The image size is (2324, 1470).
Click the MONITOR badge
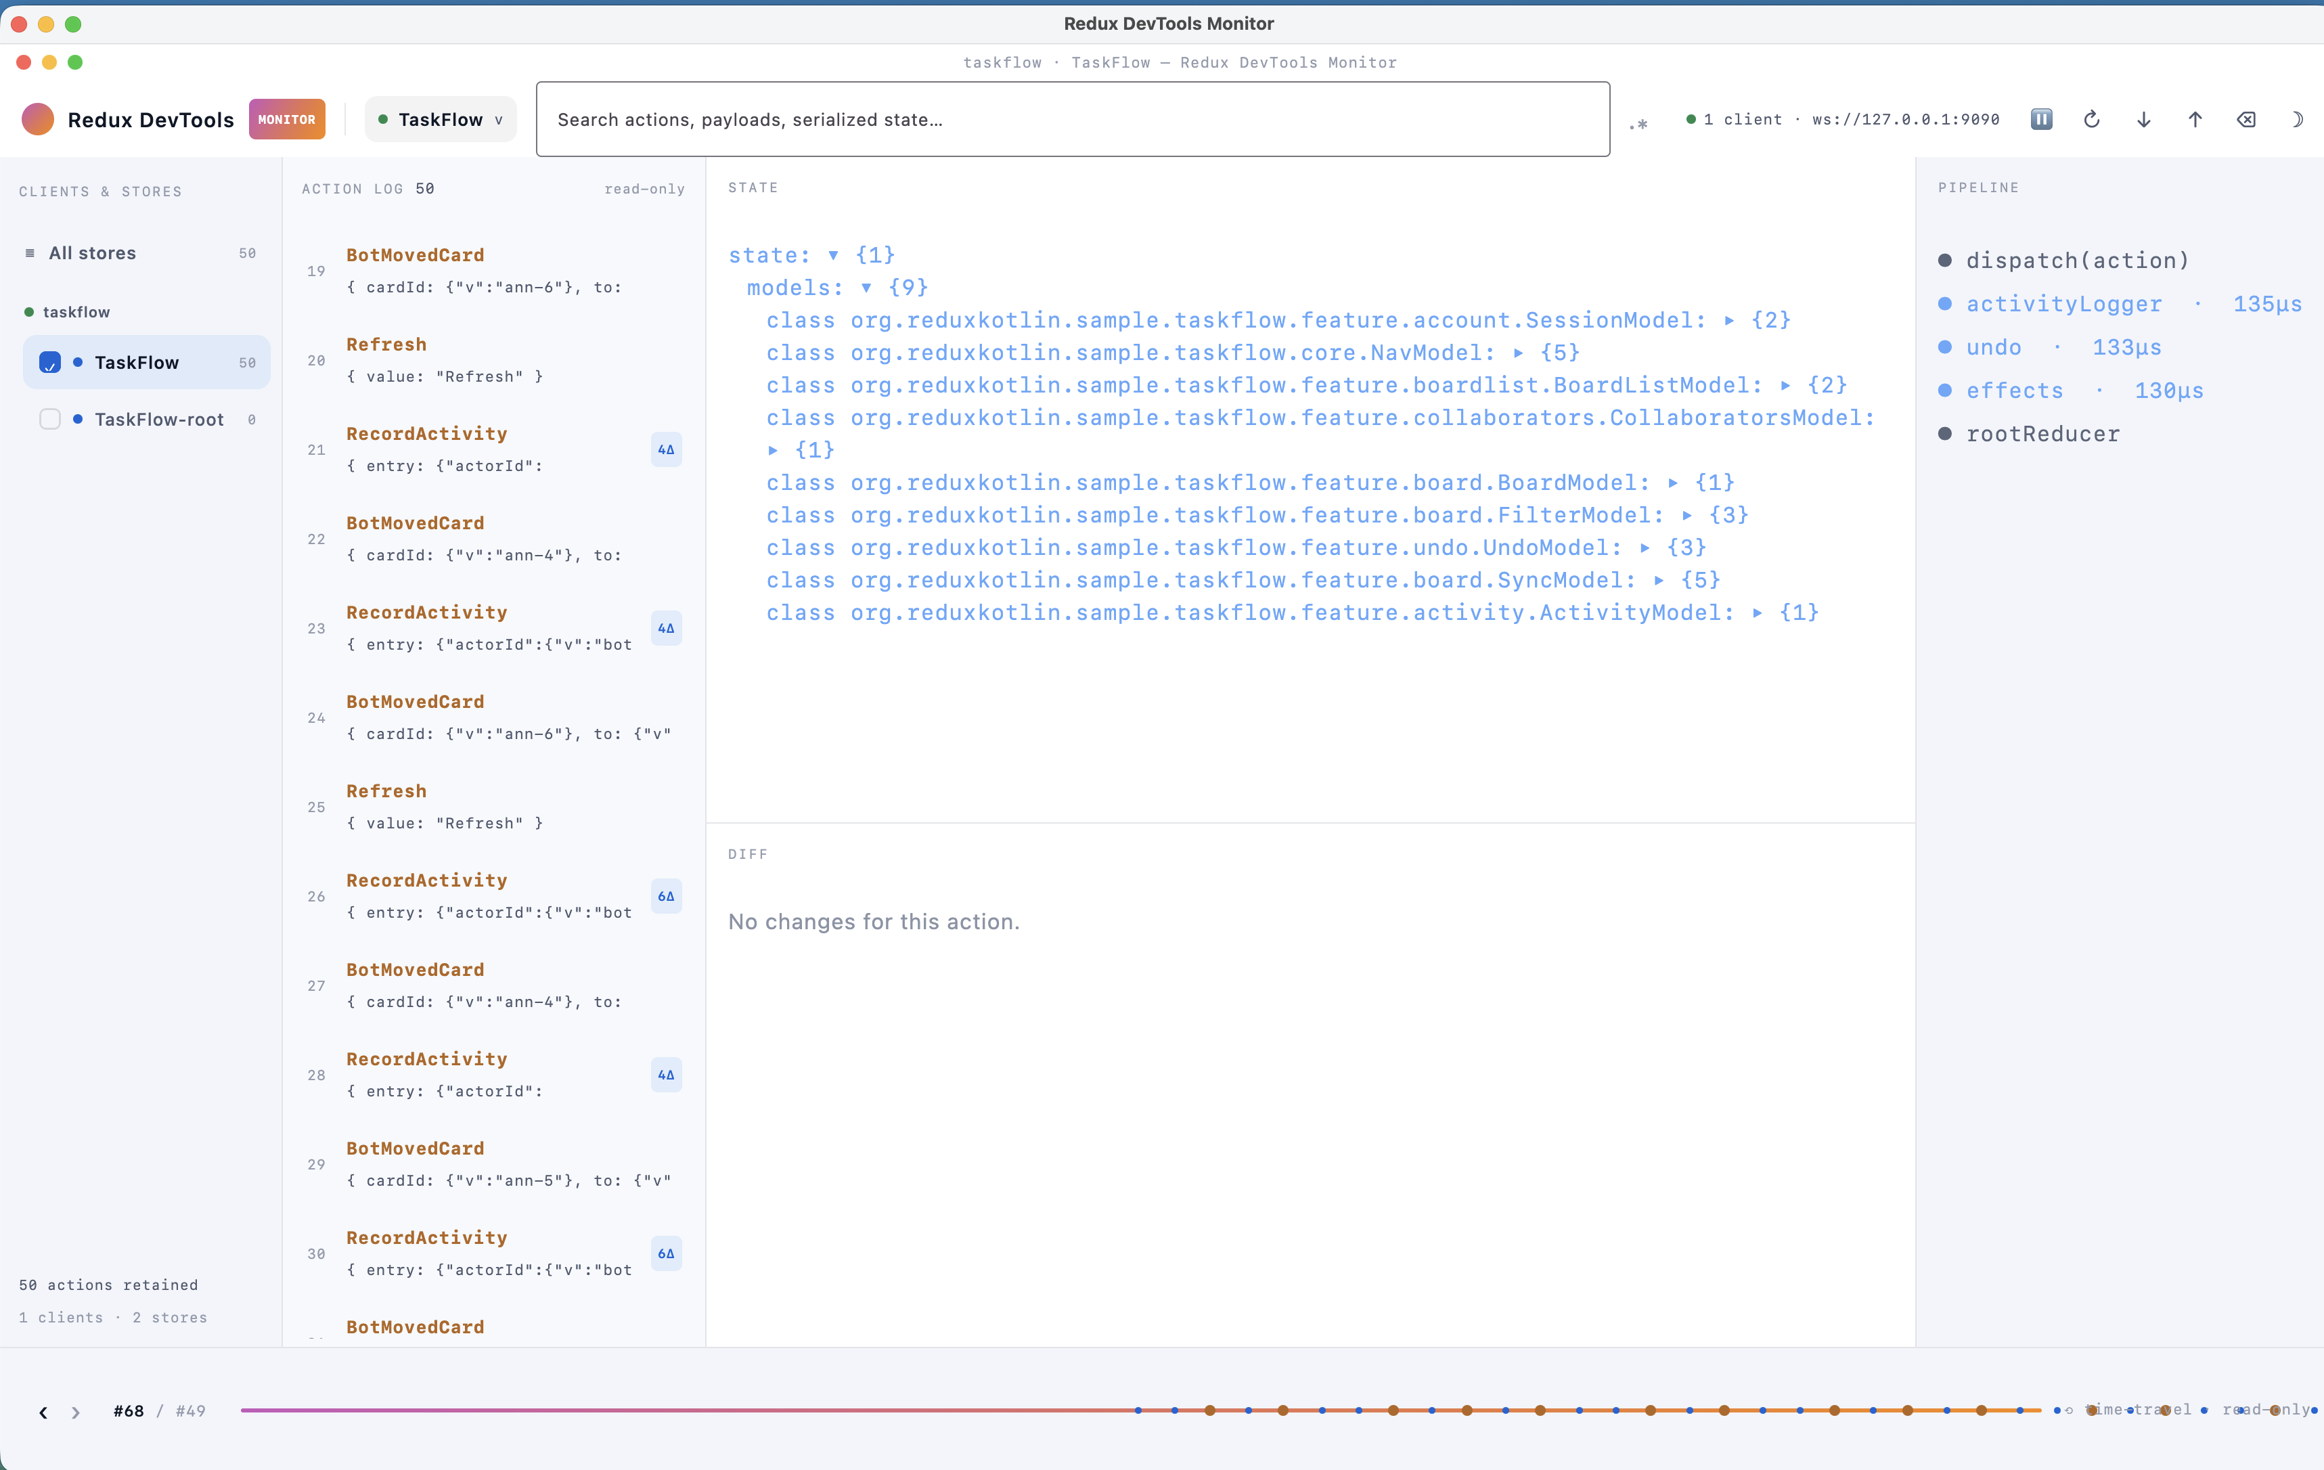click(287, 118)
